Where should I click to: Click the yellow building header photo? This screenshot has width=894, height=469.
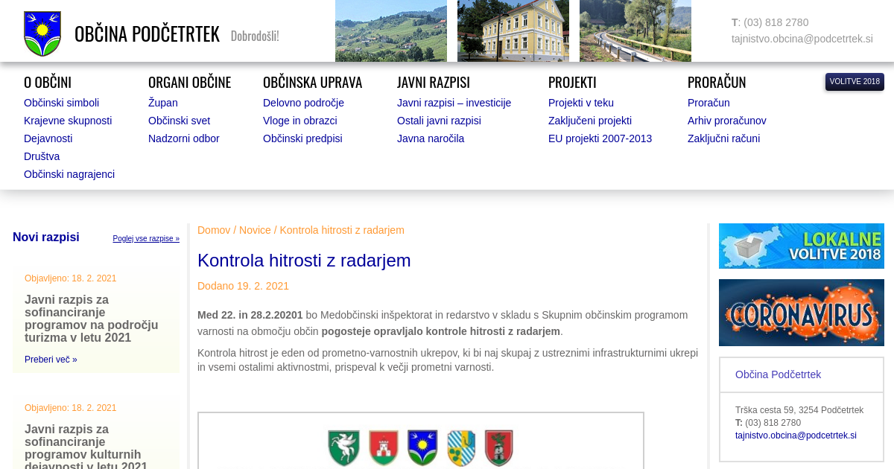tap(513, 31)
